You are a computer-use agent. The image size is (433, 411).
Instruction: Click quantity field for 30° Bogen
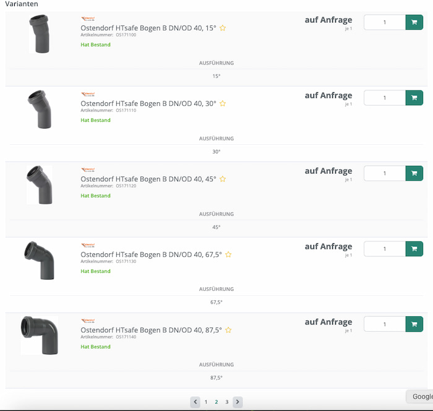click(384, 98)
